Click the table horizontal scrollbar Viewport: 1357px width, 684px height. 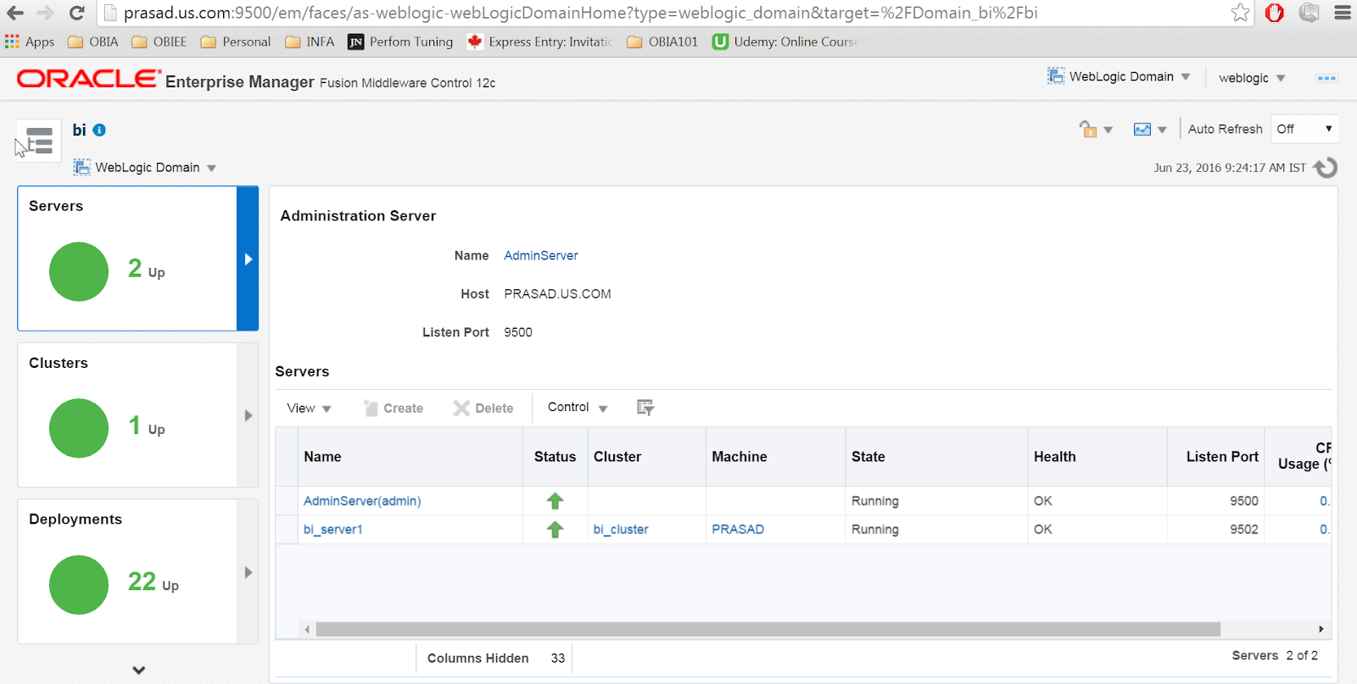768,629
